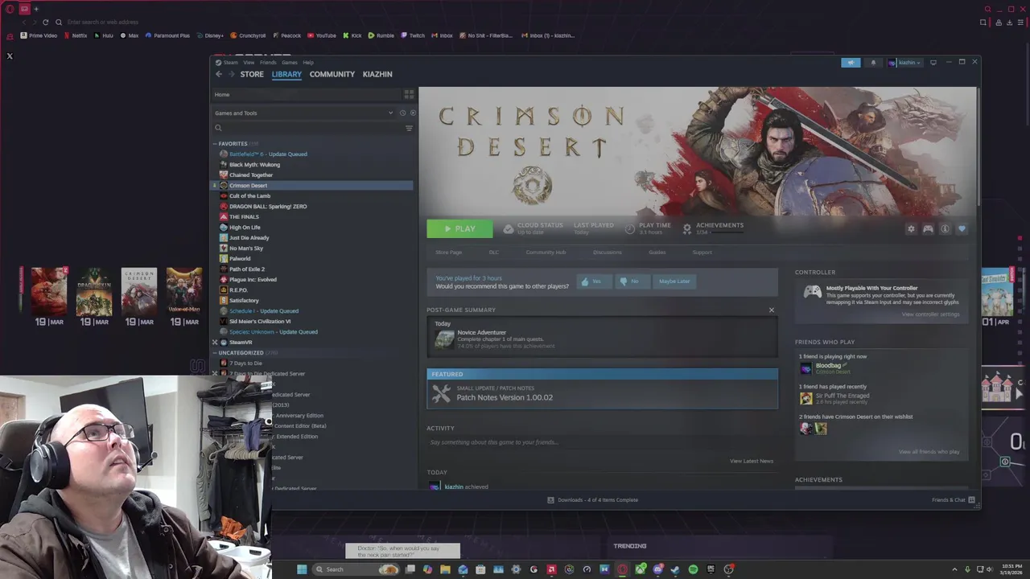The width and height of the screenshot is (1030, 579).
Task: Switch library to grid collections view
Action: click(x=409, y=94)
